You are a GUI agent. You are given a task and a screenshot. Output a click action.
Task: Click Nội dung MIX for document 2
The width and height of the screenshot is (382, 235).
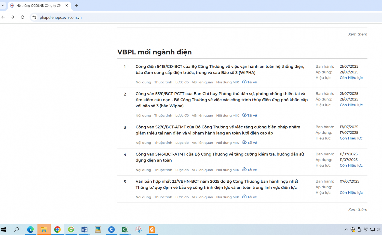pyautogui.click(x=227, y=115)
